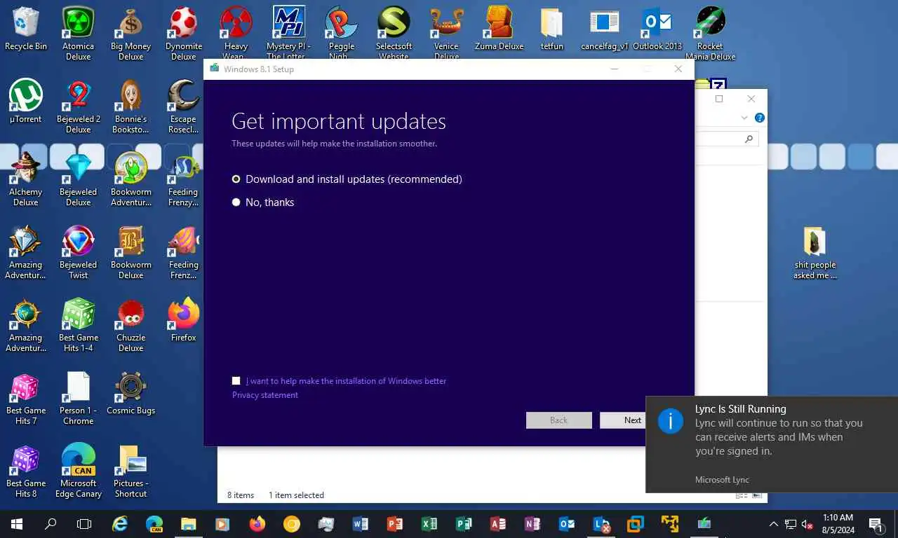The height and width of the screenshot is (538, 898).
Task: Select the µTorrent desktop shortcut
Action: [x=26, y=102]
